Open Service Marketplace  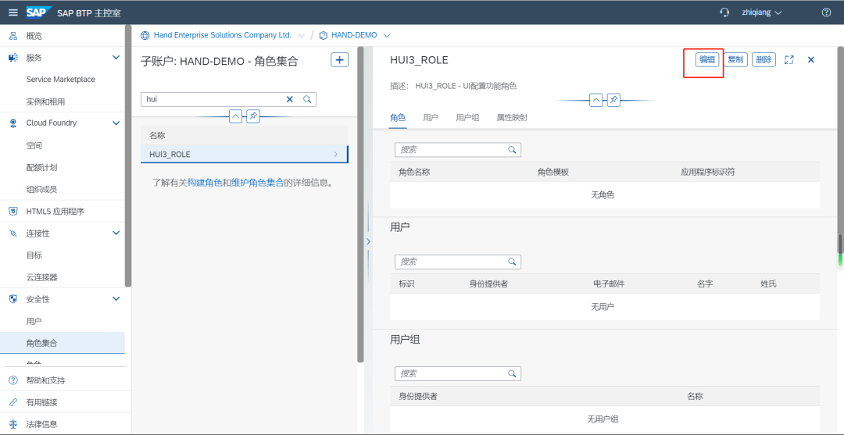(x=61, y=80)
